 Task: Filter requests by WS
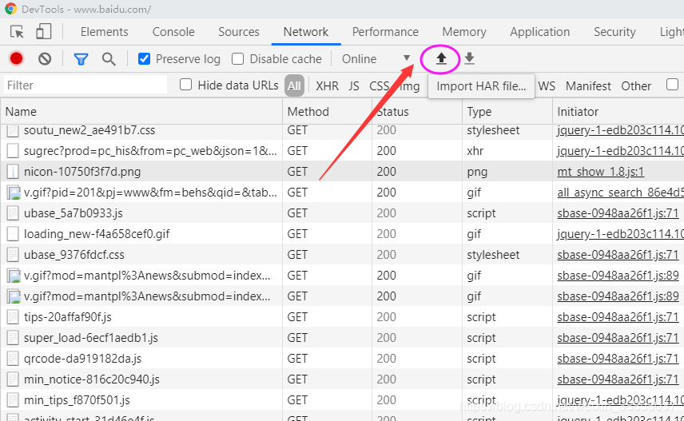547,86
